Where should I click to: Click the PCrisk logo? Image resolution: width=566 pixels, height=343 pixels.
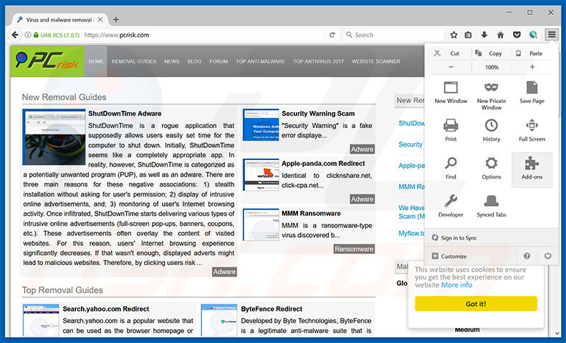click(x=47, y=61)
